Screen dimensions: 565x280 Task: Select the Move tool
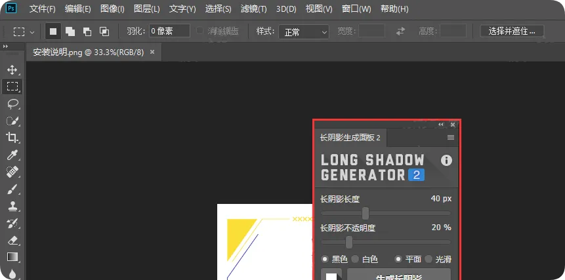[12, 70]
